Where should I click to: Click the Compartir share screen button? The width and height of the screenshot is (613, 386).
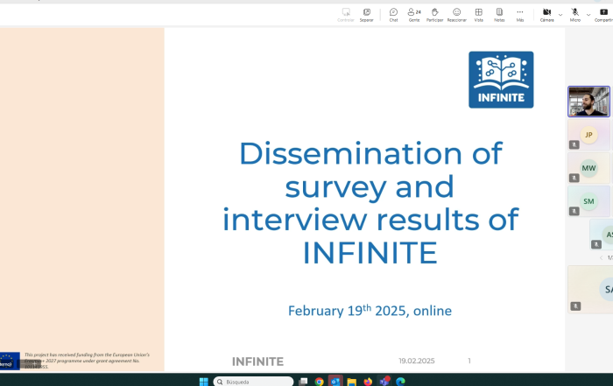point(603,14)
